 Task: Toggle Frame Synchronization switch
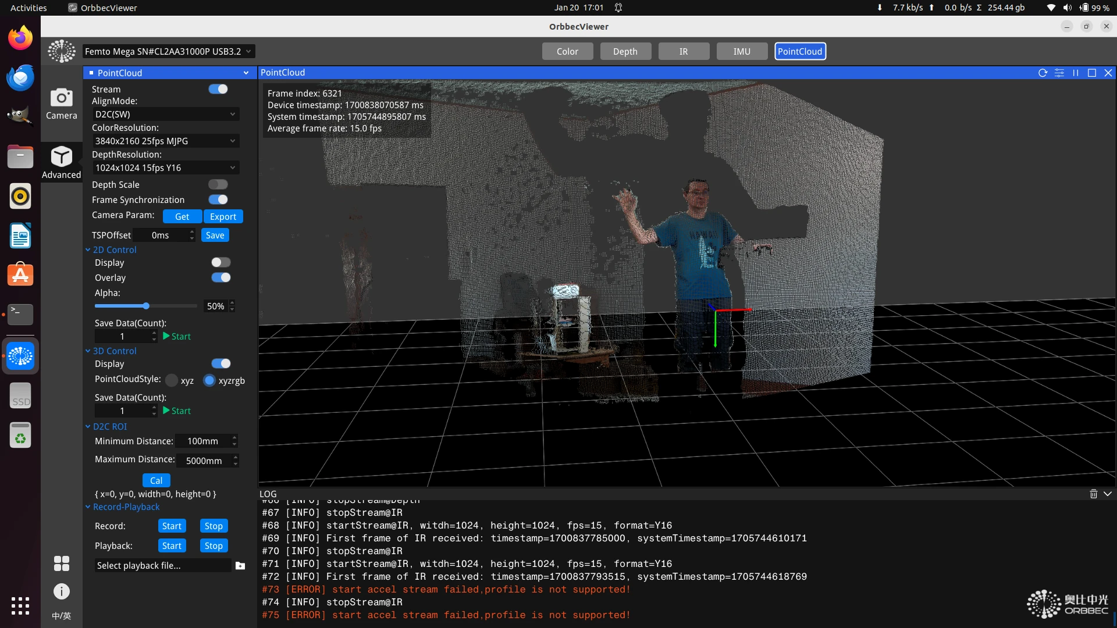[218, 199]
